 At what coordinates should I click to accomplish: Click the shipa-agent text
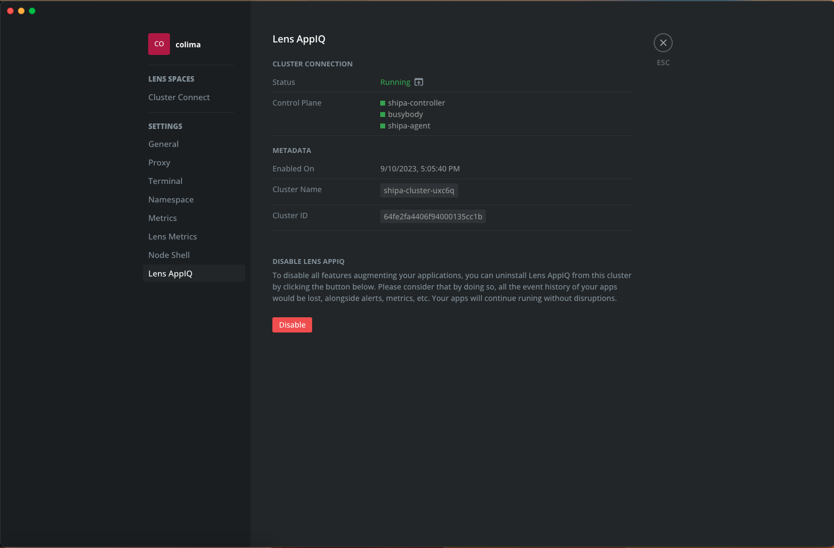pos(409,126)
